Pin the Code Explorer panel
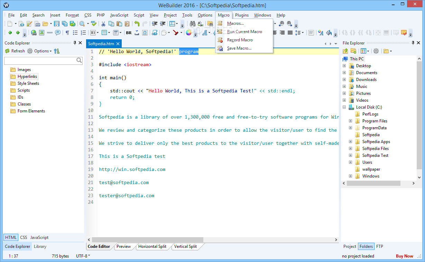Image resolution: width=425 pixels, height=262 pixels. click(75, 43)
